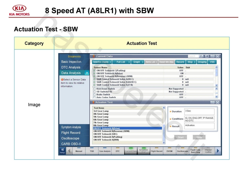Viewport: 247px width, 171px height.
Task: Select ON/OFF Solenoid (SBC) test item
Action: click(128, 134)
